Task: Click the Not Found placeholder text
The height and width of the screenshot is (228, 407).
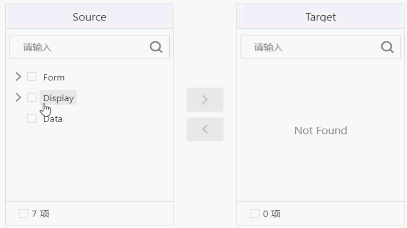Action: click(x=320, y=131)
